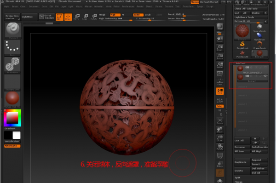Click the BPR render icon
The width and height of the screenshot is (276, 183).
tap(220, 27)
